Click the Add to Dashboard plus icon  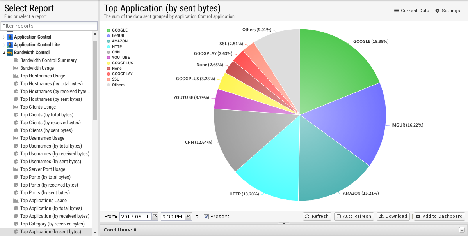pos(418,217)
